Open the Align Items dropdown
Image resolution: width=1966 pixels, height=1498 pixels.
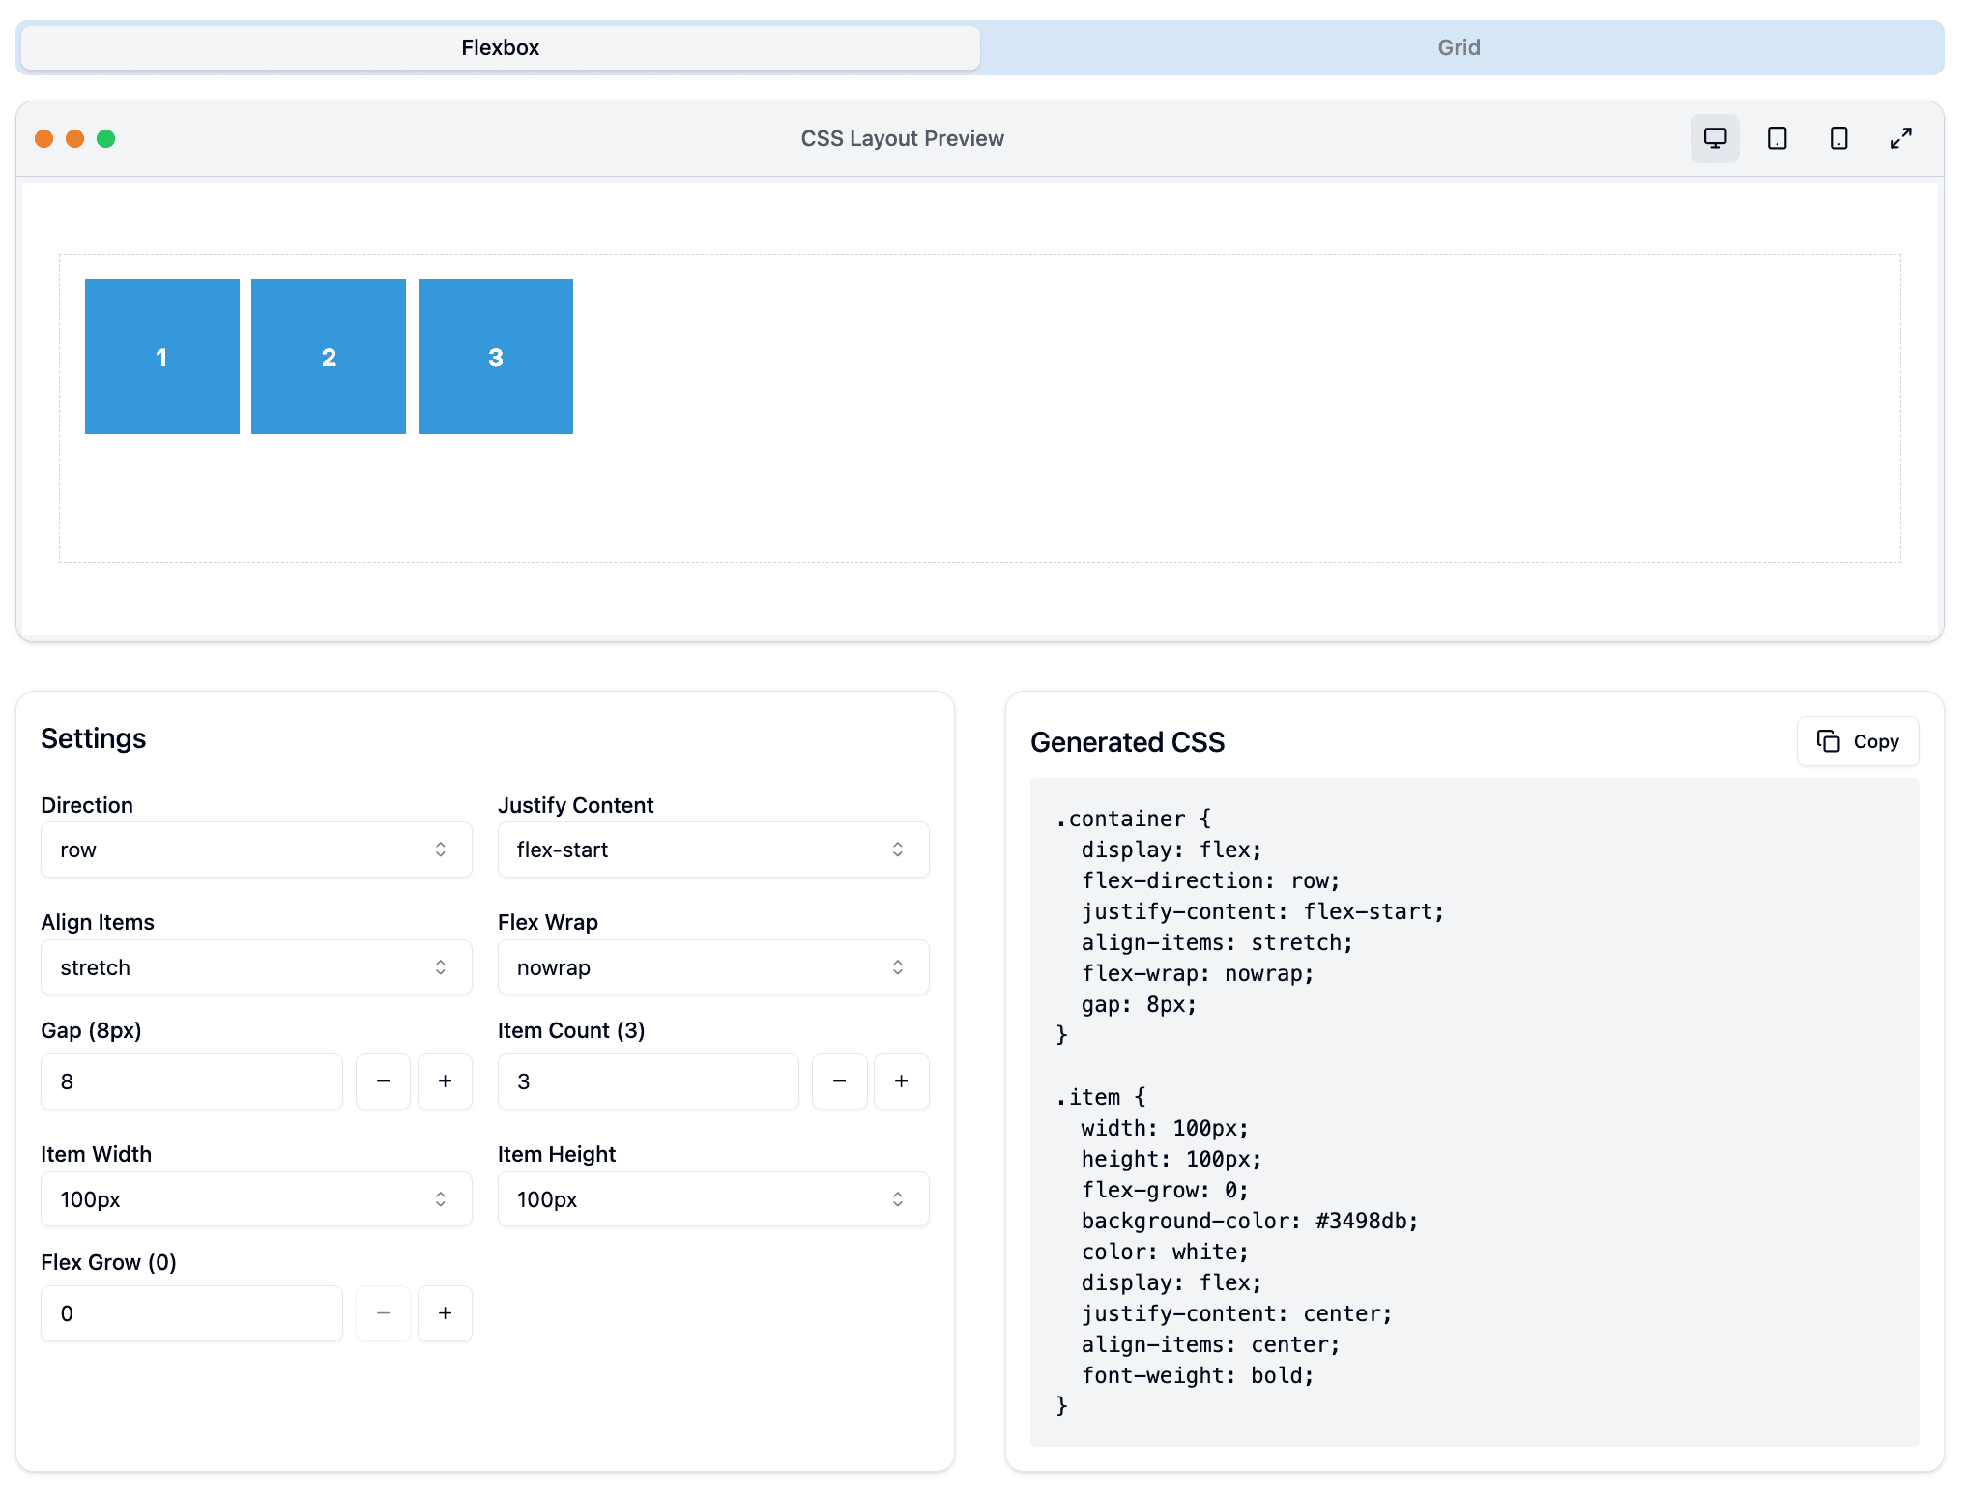pyautogui.click(x=256, y=967)
